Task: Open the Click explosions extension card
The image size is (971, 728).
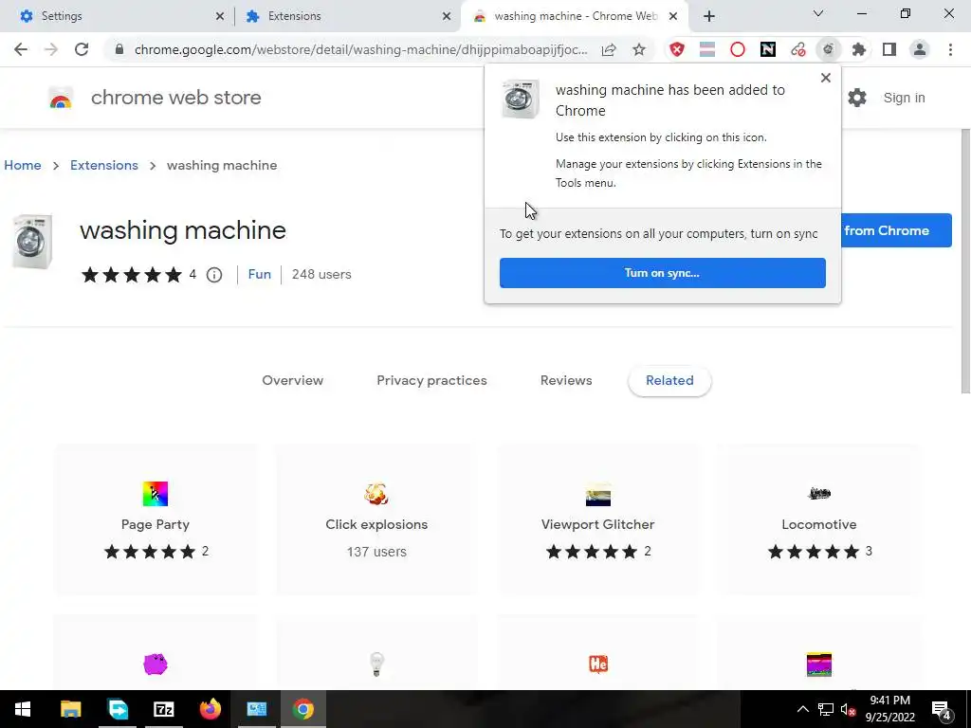Action: [x=376, y=519]
